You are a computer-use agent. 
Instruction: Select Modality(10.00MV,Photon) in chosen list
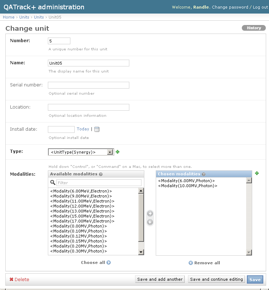[x=188, y=186]
